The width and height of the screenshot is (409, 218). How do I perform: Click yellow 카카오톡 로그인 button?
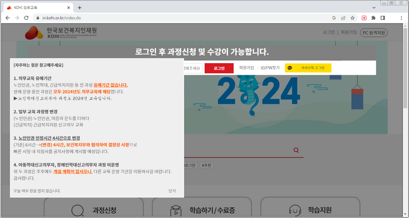[308, 68]
